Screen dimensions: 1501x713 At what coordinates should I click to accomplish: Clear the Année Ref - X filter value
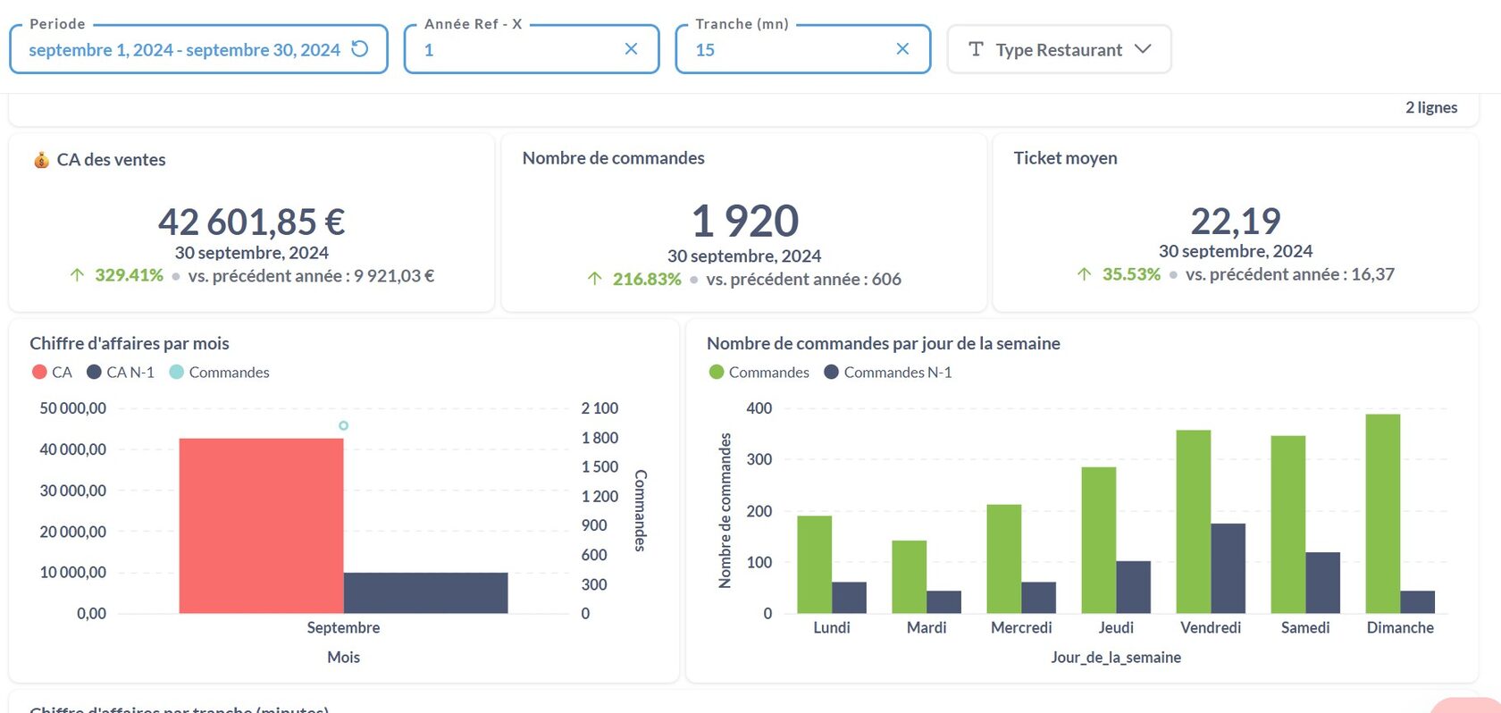pyautogui.click(x=631, y=49)
